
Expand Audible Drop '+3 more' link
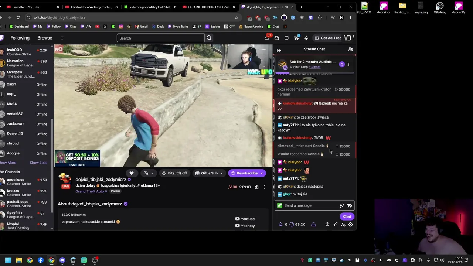(x=314, y=67)
